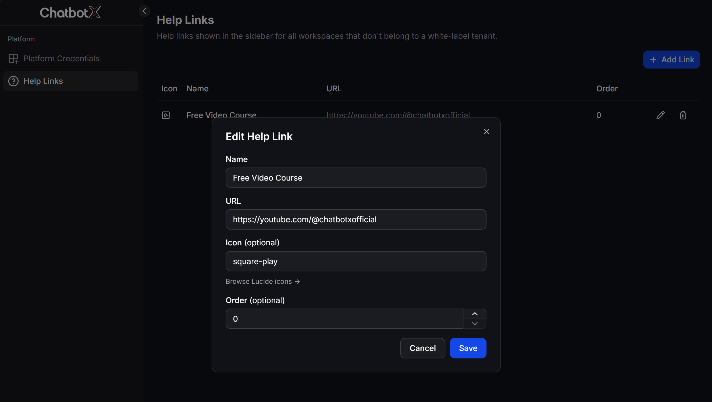The image size is (712, 402).
Task: Click the Help Links question-mark icon
Action: (13, 81)
